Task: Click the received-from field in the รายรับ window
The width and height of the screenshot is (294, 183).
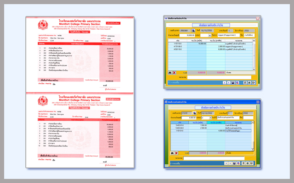Action: [229, 35]
